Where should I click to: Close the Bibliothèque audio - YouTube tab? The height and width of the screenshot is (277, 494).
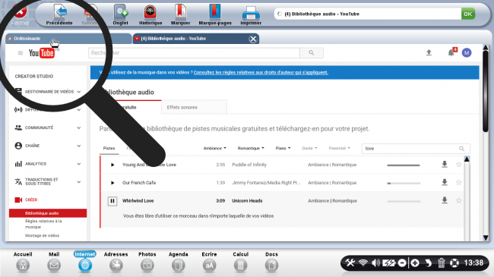(252, 39)
